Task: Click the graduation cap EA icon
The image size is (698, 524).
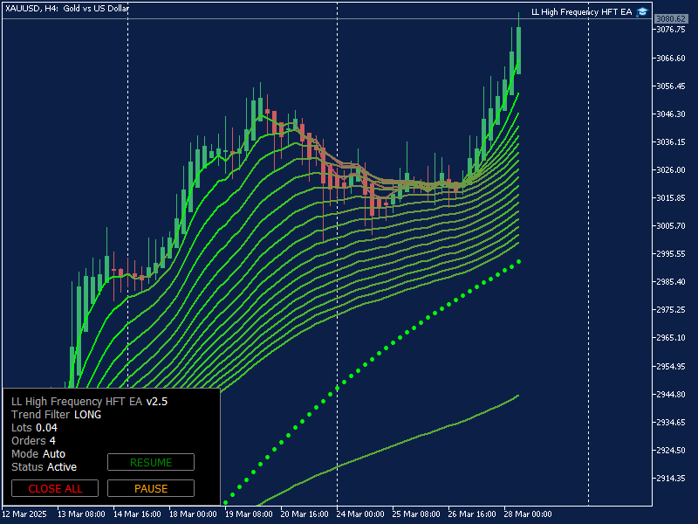Action: click(642, 12)
